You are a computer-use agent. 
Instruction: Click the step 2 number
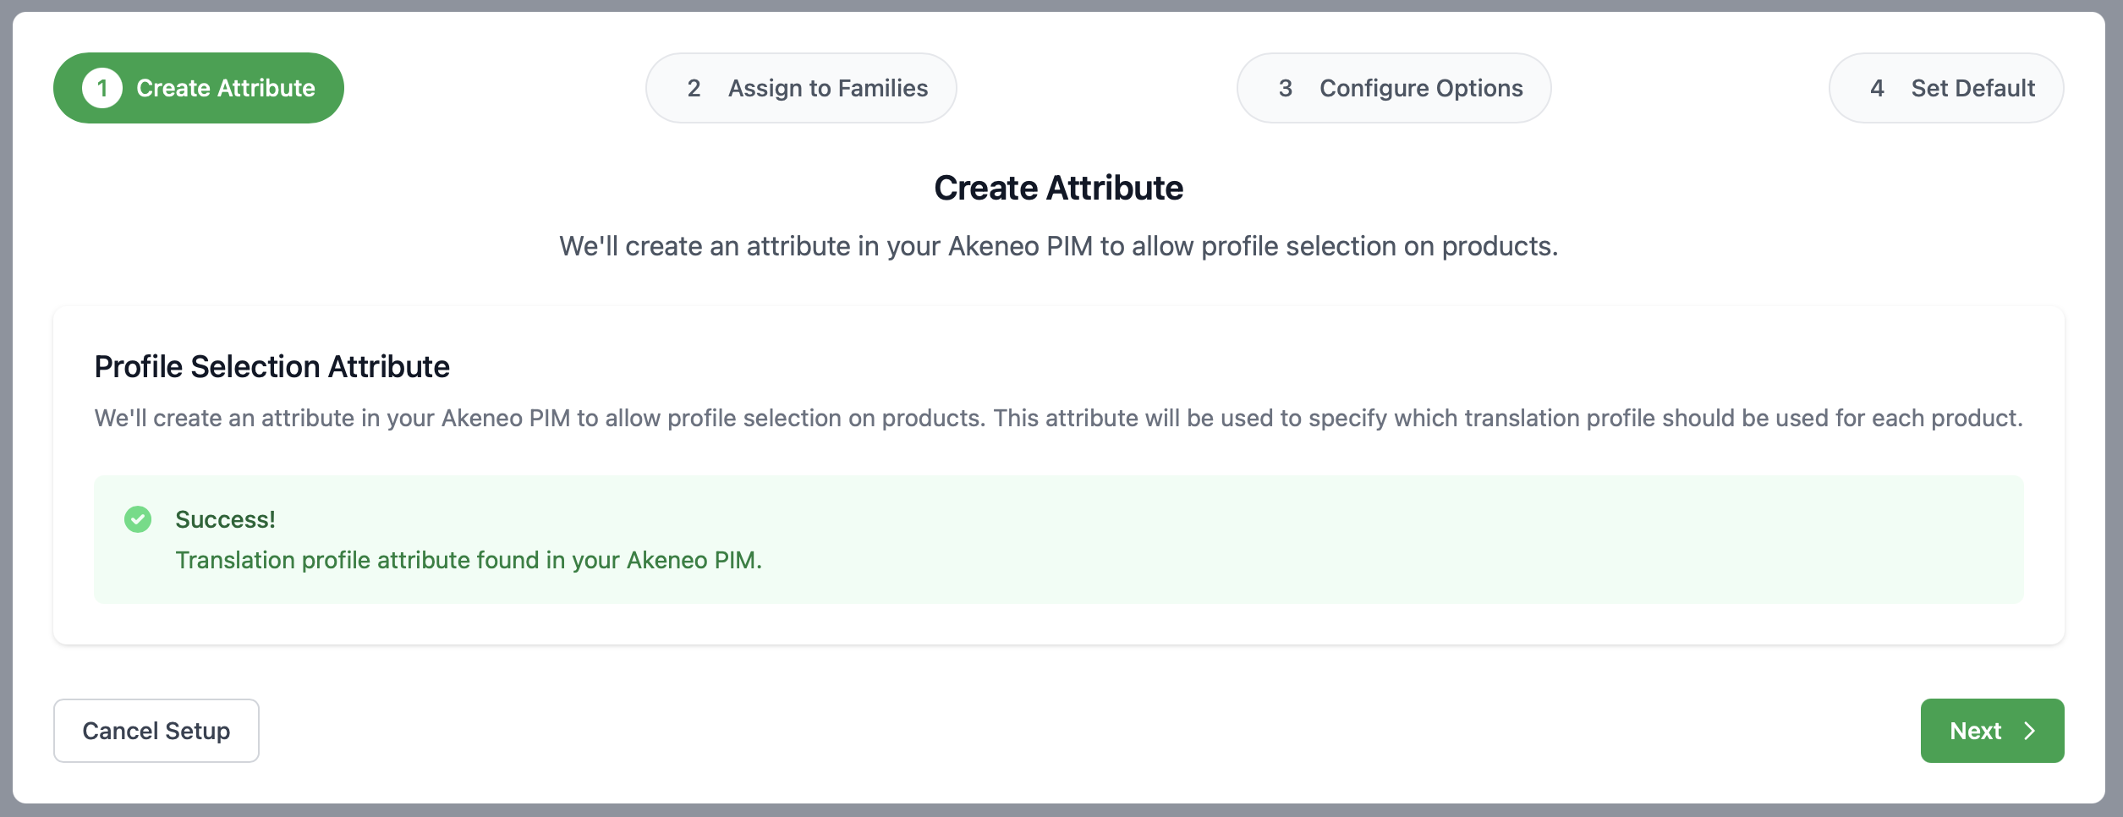coord(694,88)
